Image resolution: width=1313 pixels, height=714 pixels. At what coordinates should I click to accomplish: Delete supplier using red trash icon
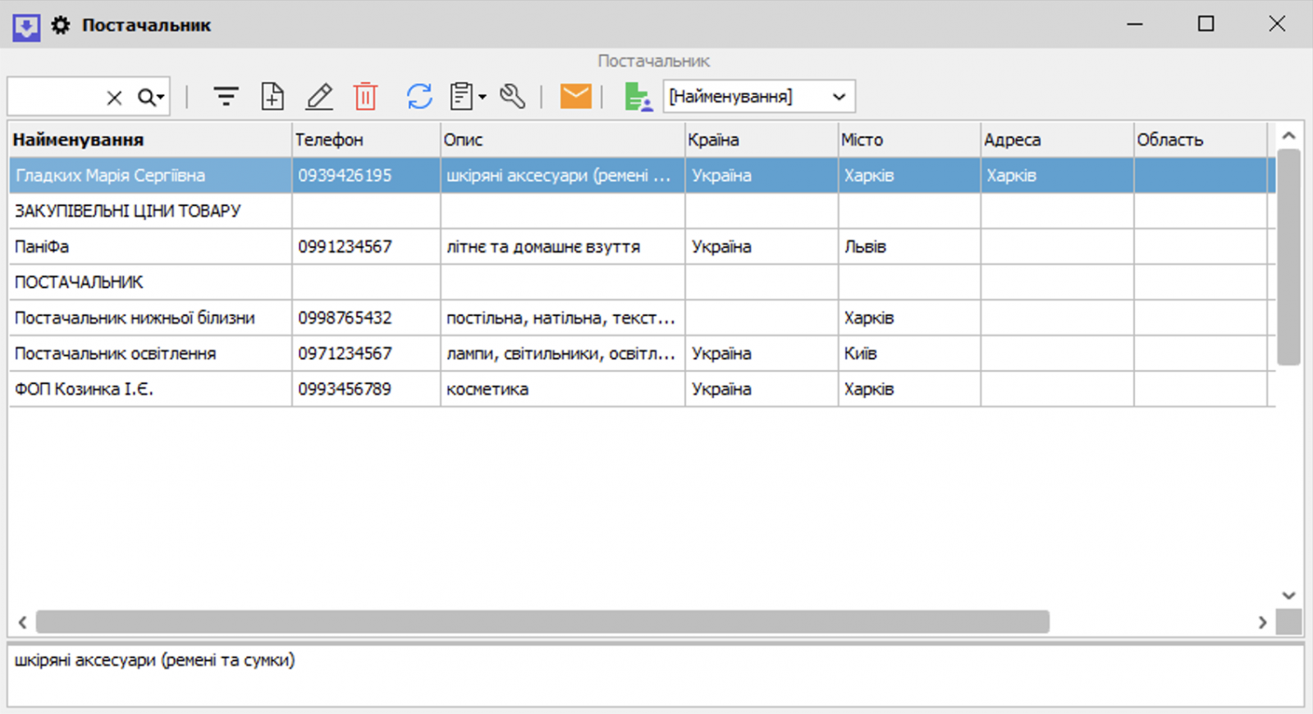tap(366, 97)
